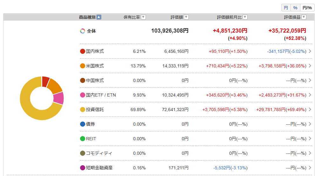The width and height of the screenshot is (315, 176).
Task: Click the green REIT category dot
Action: pos(83,139)
